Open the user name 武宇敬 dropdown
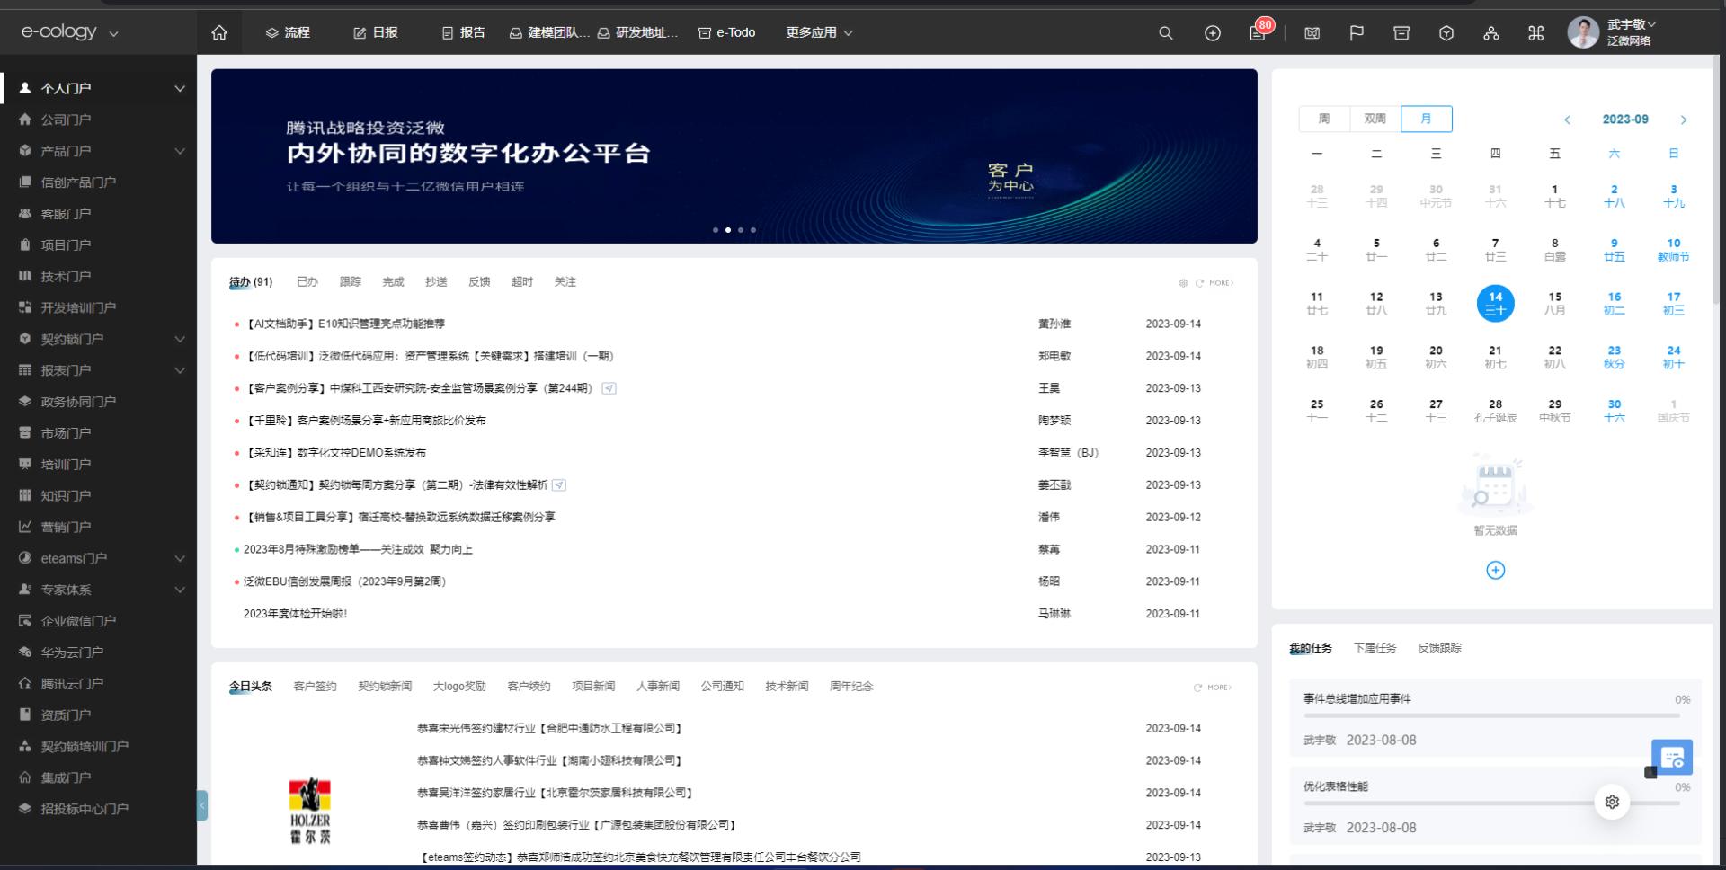 pos(1632,24)
